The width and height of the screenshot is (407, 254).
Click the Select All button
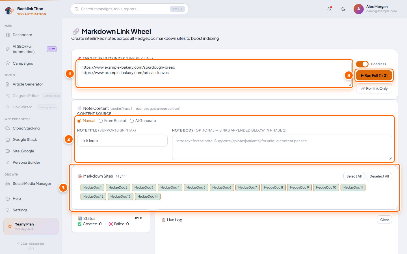(x=354, y=176)
